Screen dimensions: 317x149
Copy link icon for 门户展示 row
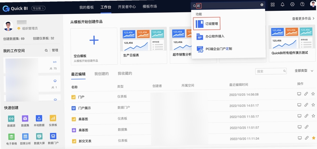pos(306,105)
